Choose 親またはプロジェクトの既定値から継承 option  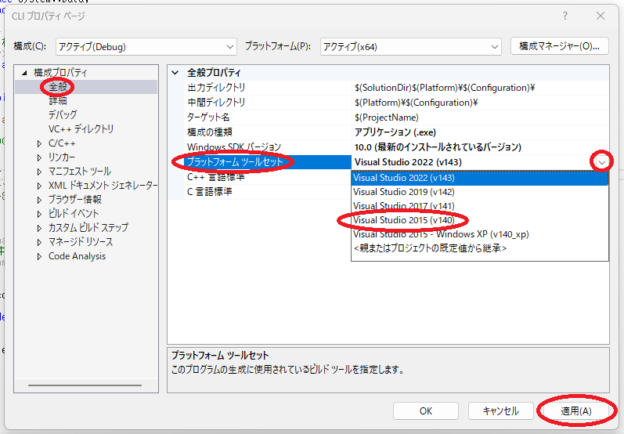pyautogui.click(x=429, y=248)
